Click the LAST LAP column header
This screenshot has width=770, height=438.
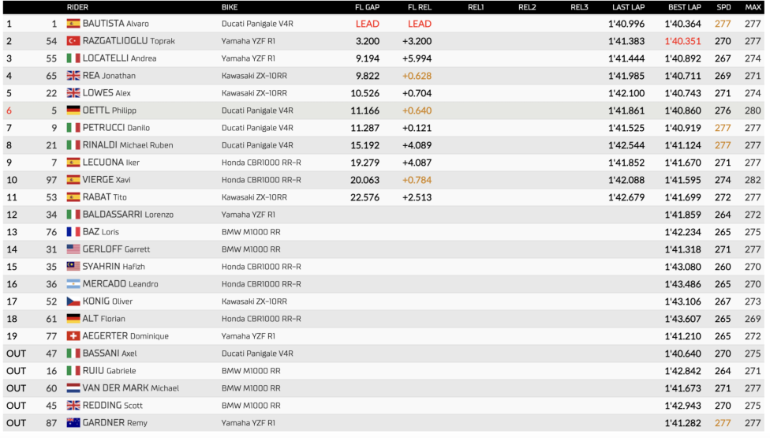pos(629,7)
